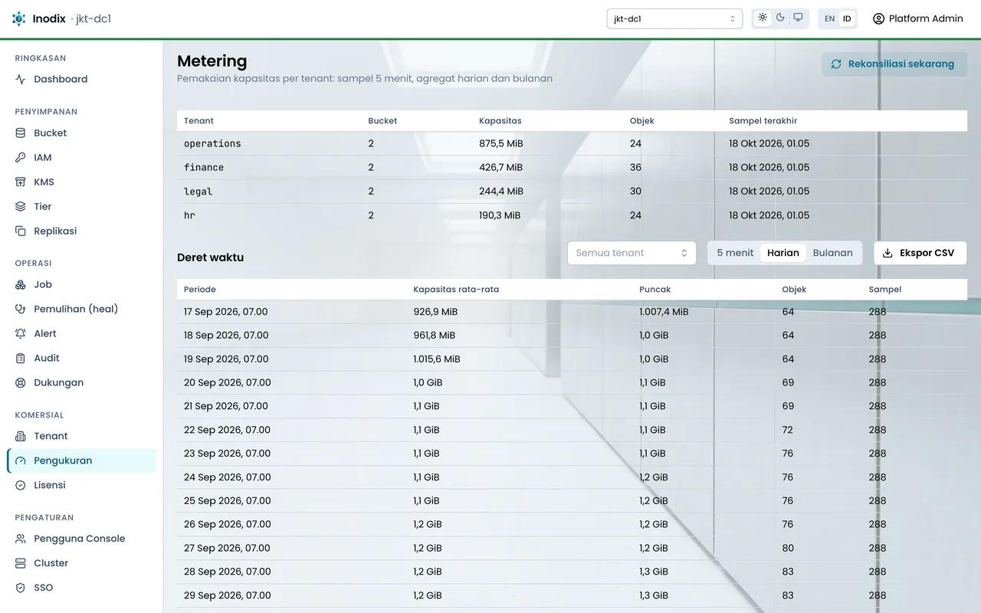The width and height of the screenshot is (981, 613).
Task: Open Pengguna Console from its users icon
Action: point(21,539)
